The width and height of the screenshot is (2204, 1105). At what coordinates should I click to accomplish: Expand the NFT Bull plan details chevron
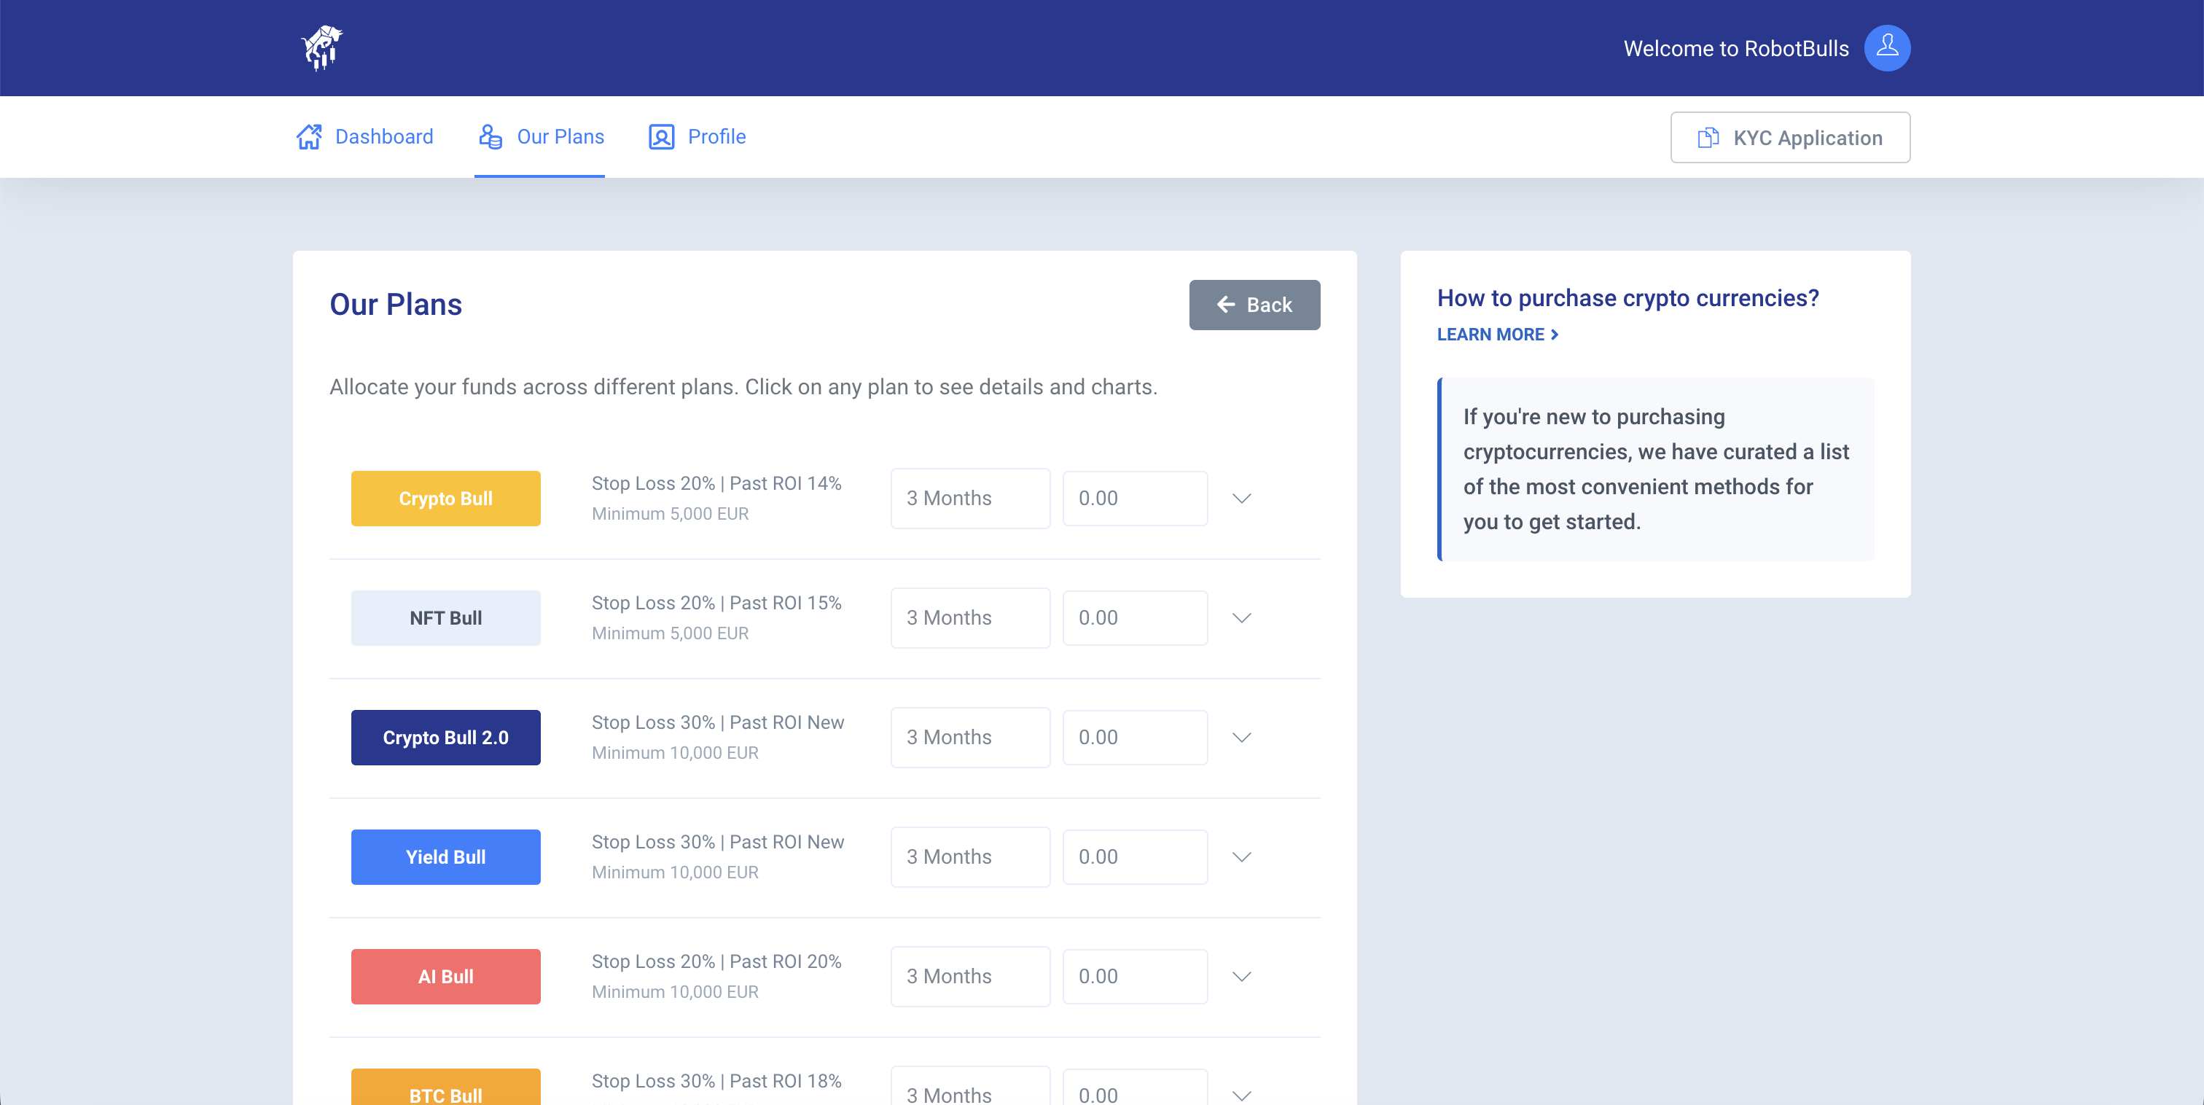tap(1241, 618)
